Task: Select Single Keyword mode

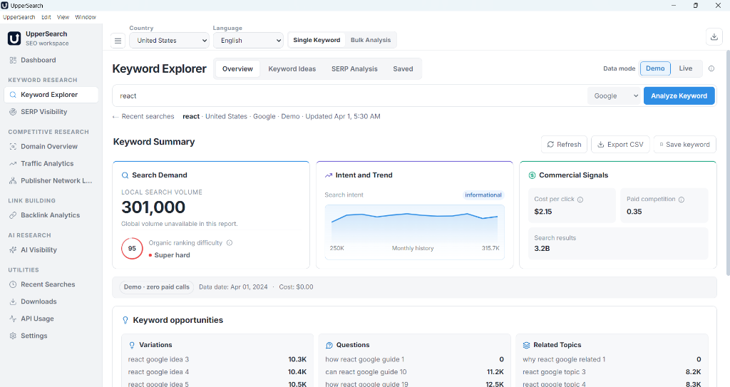Action: [317, 40]
